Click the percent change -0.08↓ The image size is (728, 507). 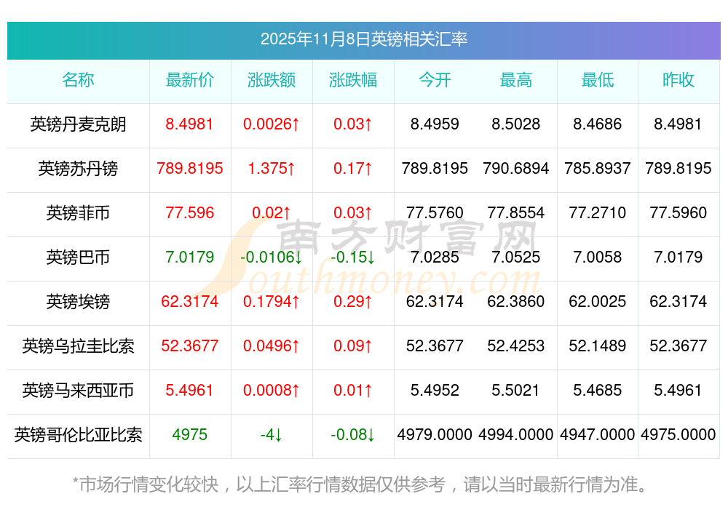point(353,435)
